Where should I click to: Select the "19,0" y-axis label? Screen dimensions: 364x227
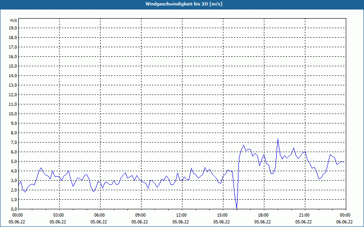13,28
